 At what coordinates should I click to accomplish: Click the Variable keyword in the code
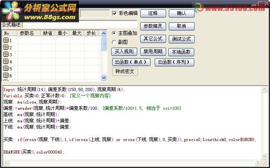pyautogui.click(x=13, y=96)
